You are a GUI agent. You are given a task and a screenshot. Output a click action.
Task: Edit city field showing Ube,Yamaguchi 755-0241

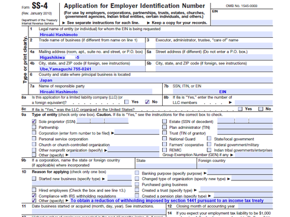(92, 69)
